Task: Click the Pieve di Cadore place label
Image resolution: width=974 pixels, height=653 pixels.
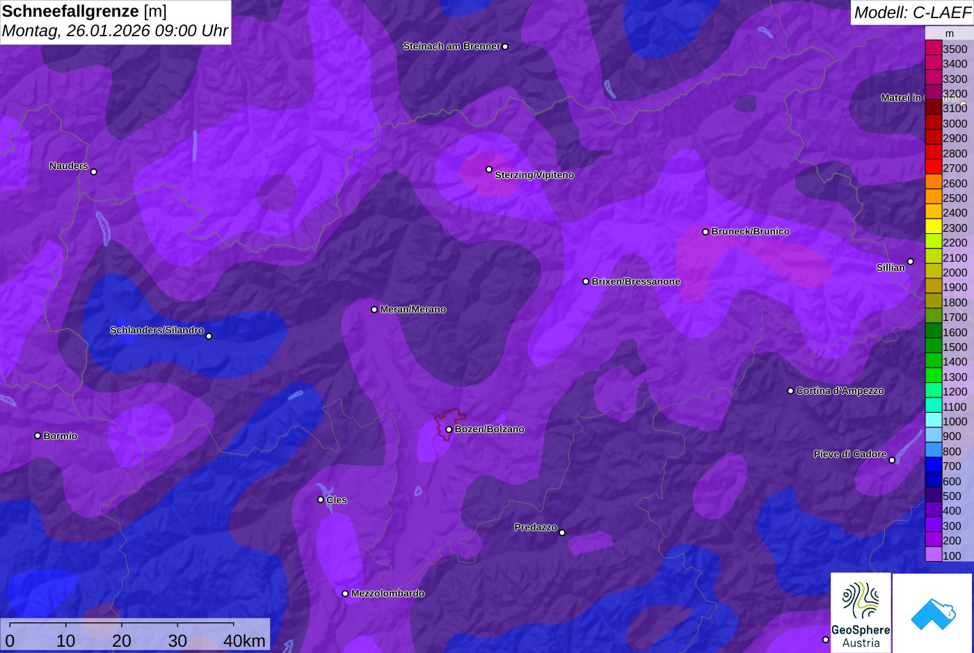Action: coord(850,454)
